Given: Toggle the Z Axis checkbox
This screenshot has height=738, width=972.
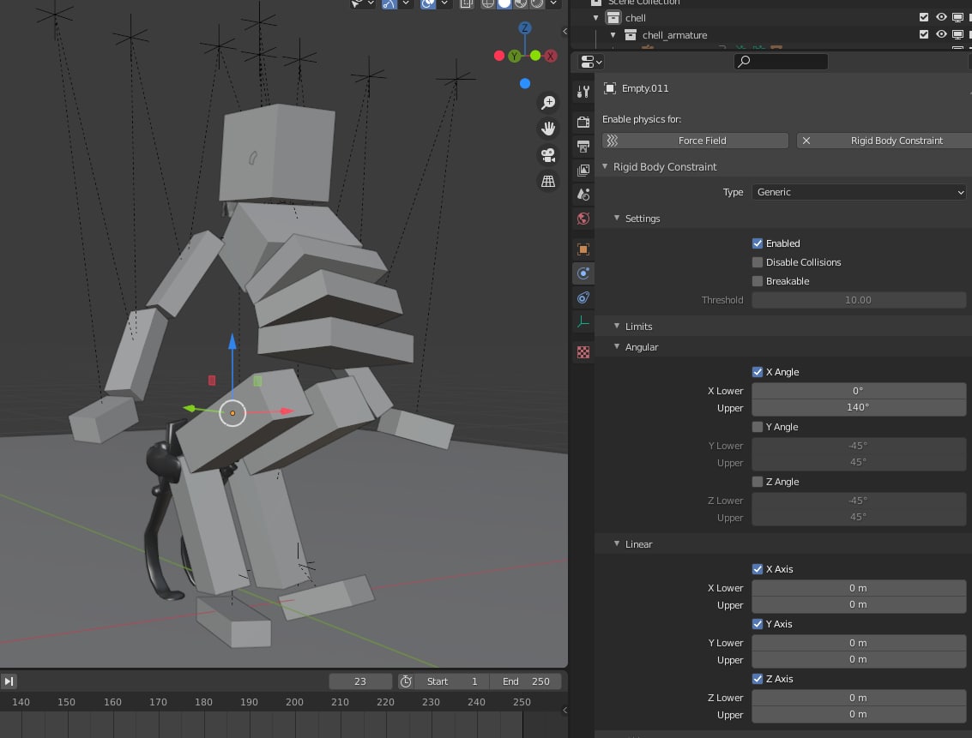Looking at the screenshot, I should click(x=757, y=679).
